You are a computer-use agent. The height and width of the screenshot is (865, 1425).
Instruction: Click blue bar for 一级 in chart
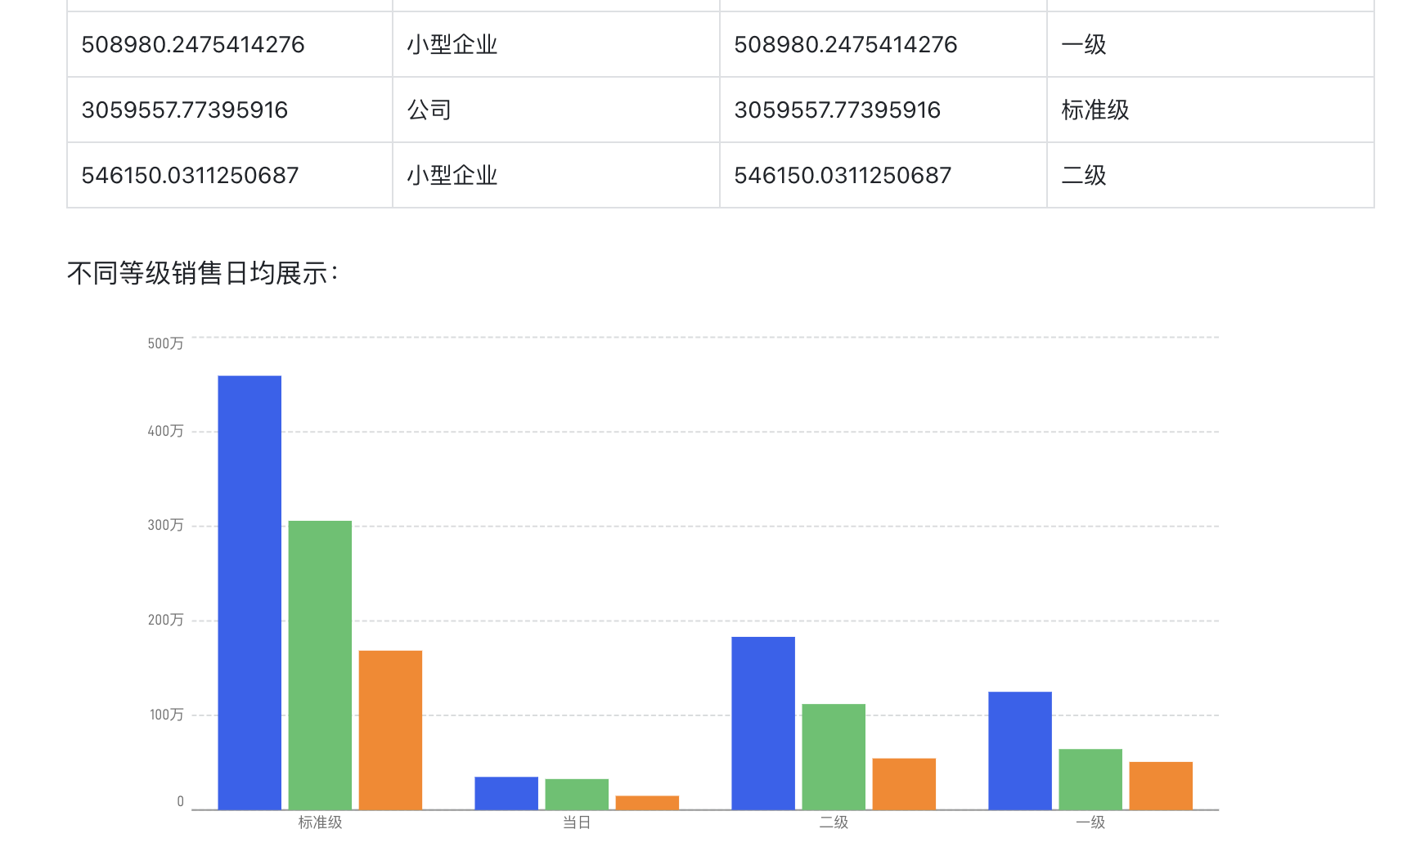coord(1020,751)
